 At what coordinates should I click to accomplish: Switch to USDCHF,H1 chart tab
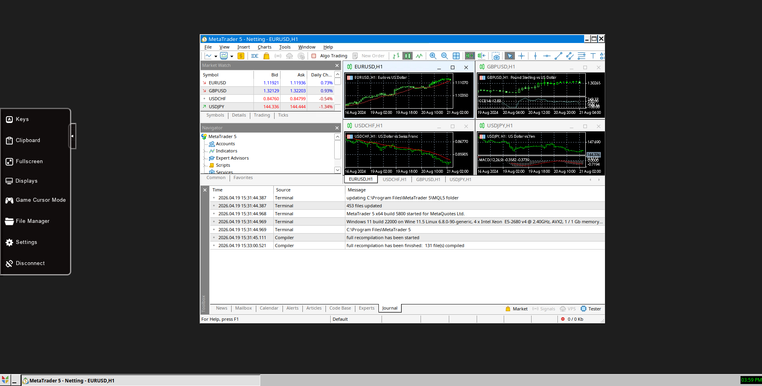pos(394,179)
